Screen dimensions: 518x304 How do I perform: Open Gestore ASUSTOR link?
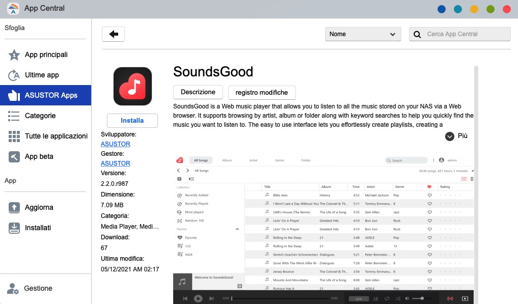click(115, 163)
